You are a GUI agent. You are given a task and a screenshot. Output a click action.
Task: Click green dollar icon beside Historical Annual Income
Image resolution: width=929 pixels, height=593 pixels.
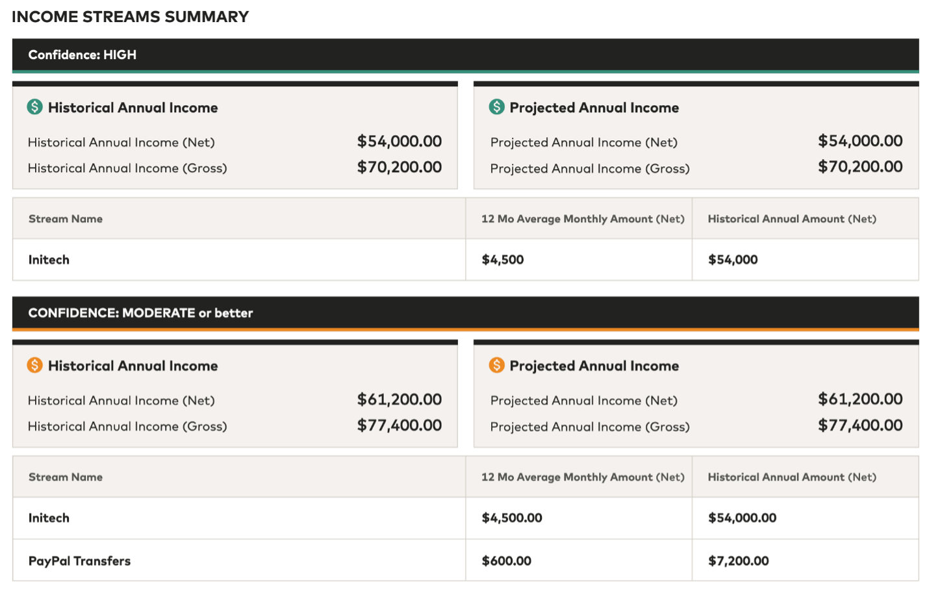(x=34, y=107)
